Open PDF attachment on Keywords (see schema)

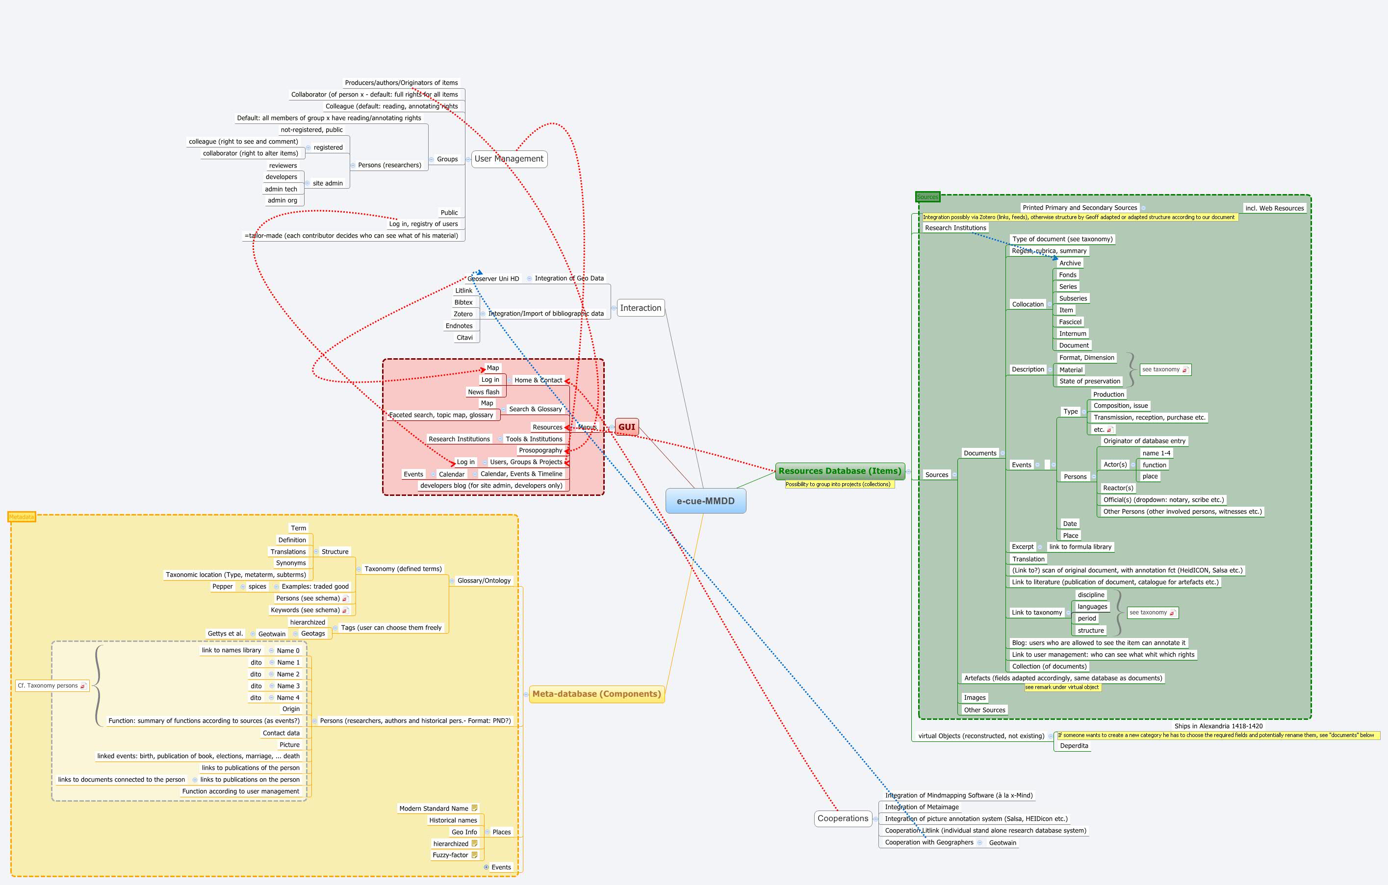coord(345,611)
